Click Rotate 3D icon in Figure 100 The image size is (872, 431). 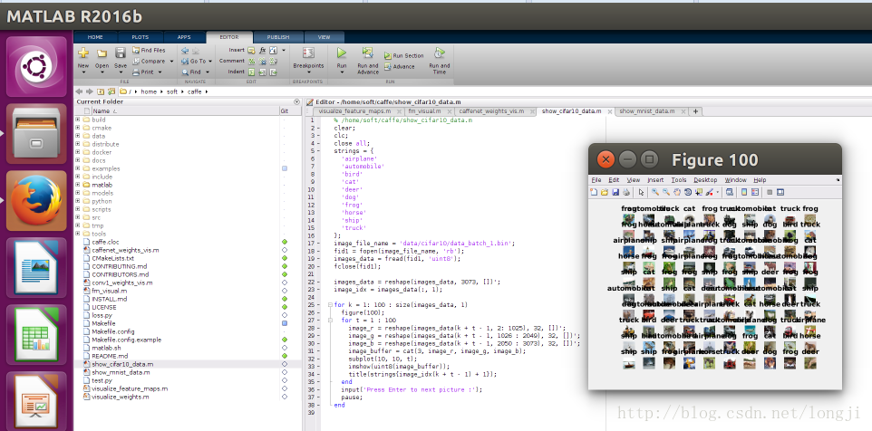click(687, 192)
